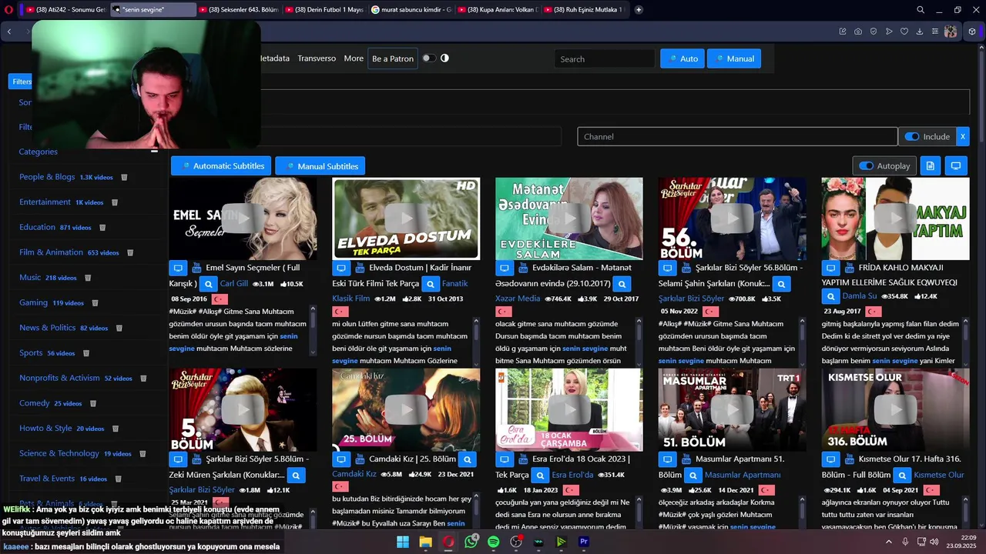
Task: Click the screen view icon beside Autoplay
Action: tap(956, 165)
